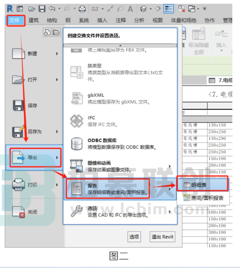Image resolution: width=240 pixels, height=268 pixels.
Task: Click the 退出 Revit button
Action: [162, 237]
